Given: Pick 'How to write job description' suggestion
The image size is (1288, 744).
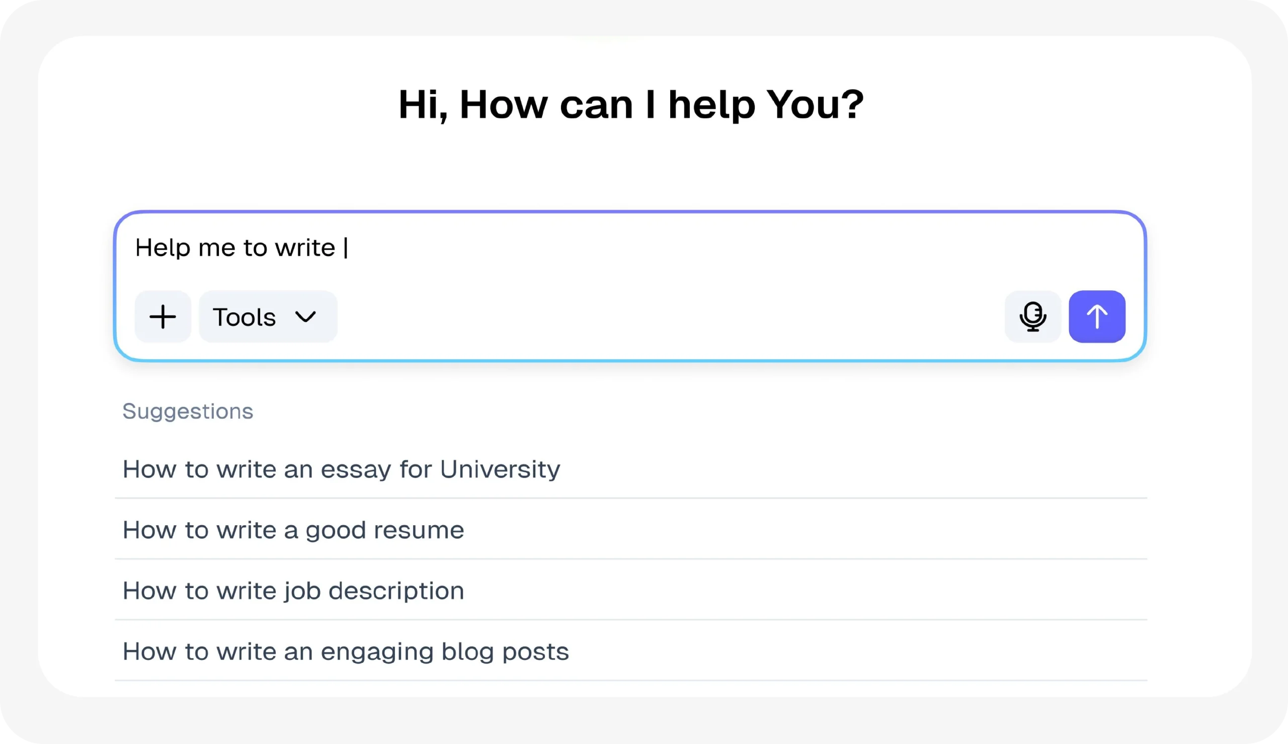Looking at the screenshot, I should [x=293, y=591].
